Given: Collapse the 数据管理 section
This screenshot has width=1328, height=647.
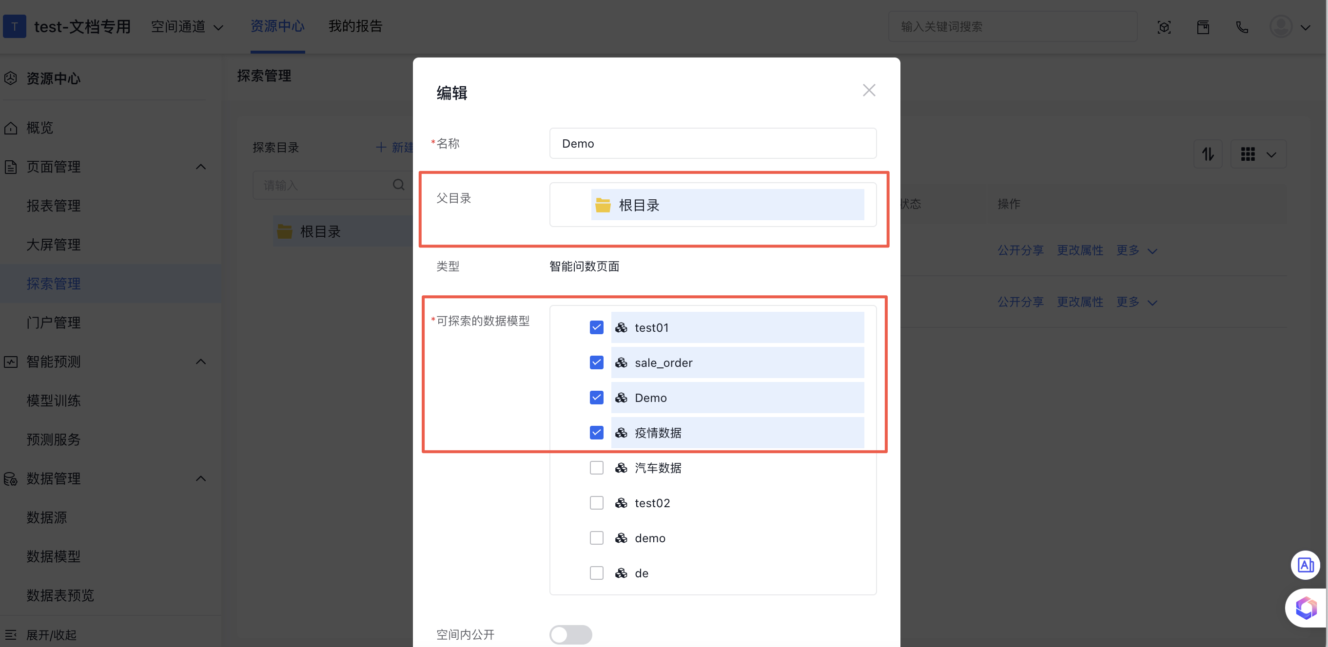Looking at the screenshot, I should tap(201, 478).
